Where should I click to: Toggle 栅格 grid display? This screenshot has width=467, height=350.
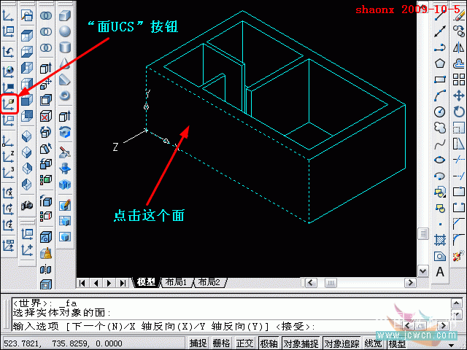(221, 343)
